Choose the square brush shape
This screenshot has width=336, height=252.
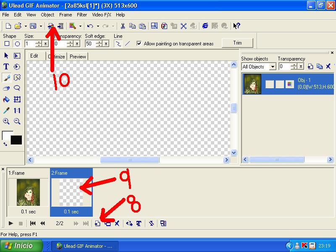click(x=7, y=44)
